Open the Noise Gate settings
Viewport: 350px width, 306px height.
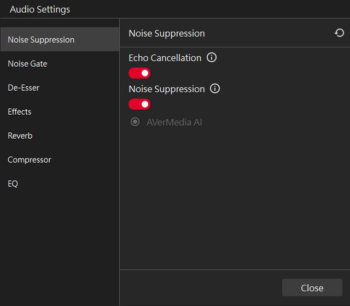click(27, 64)
